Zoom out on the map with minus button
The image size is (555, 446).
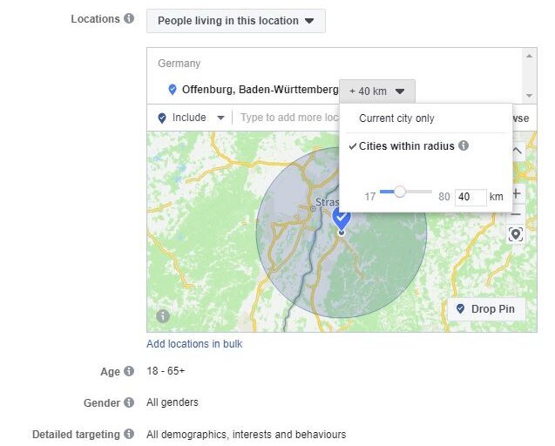[516, 214]
